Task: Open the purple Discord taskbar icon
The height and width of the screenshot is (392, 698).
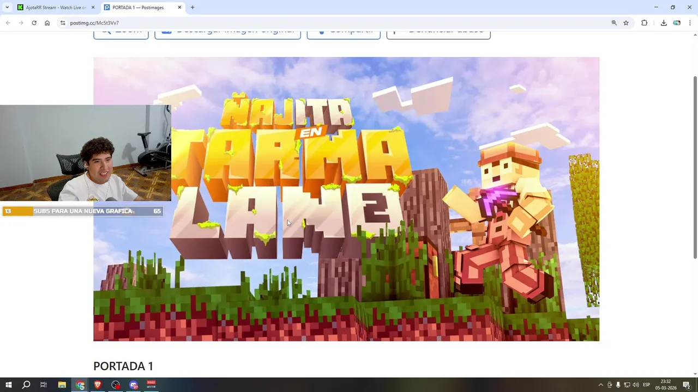Action: click(x=134, y=385)
